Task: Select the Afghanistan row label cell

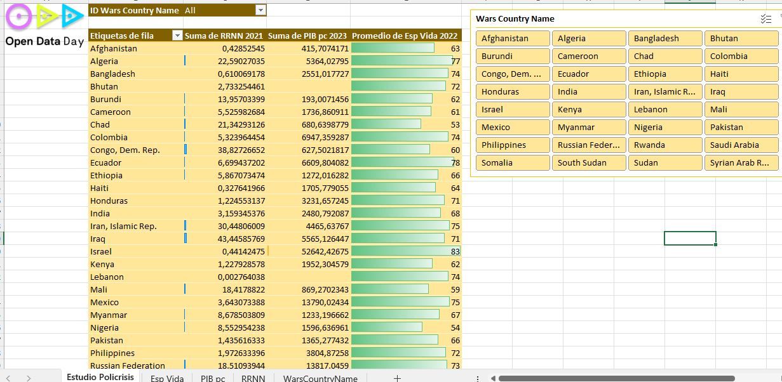Action: pyautogui.click(x=136, y=48)
